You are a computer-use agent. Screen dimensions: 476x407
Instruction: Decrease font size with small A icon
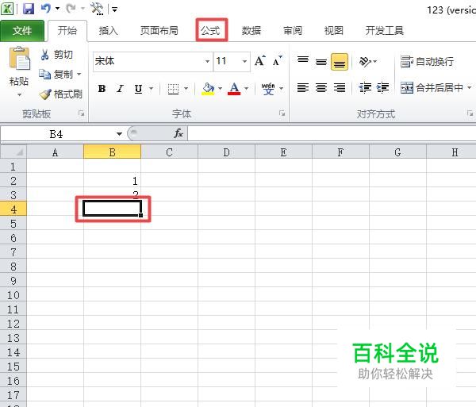tap(278, 61)
